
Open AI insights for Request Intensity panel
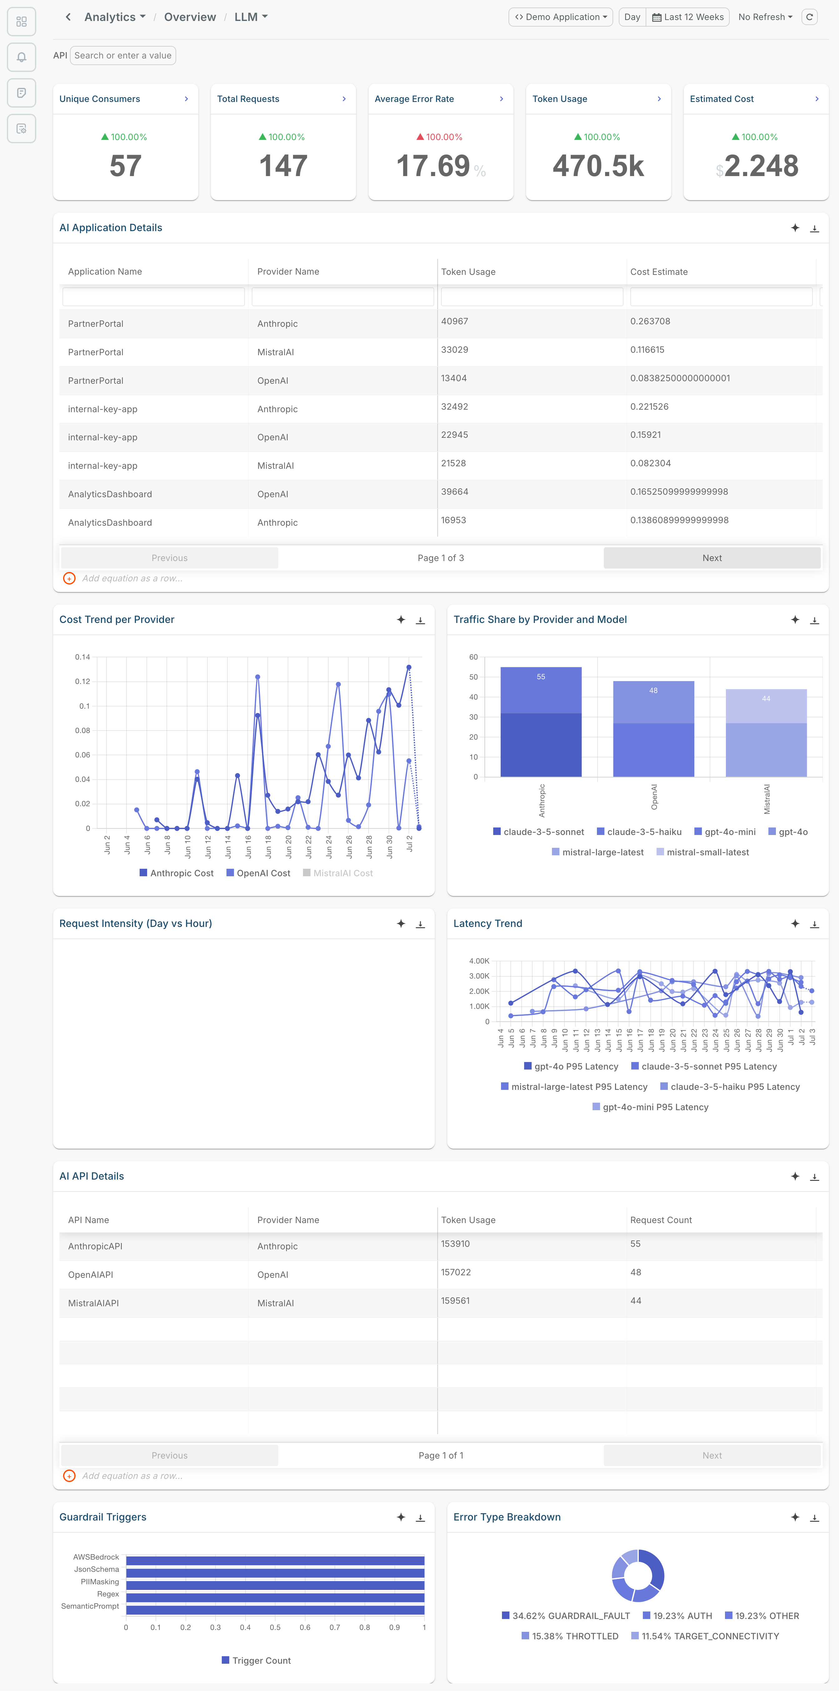click(x=401, y=923)
